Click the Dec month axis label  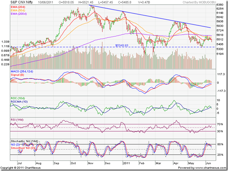click(x=107, y=163)
